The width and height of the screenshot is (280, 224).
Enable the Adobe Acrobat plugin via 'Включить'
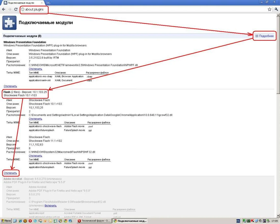click(x=51, y=206)
